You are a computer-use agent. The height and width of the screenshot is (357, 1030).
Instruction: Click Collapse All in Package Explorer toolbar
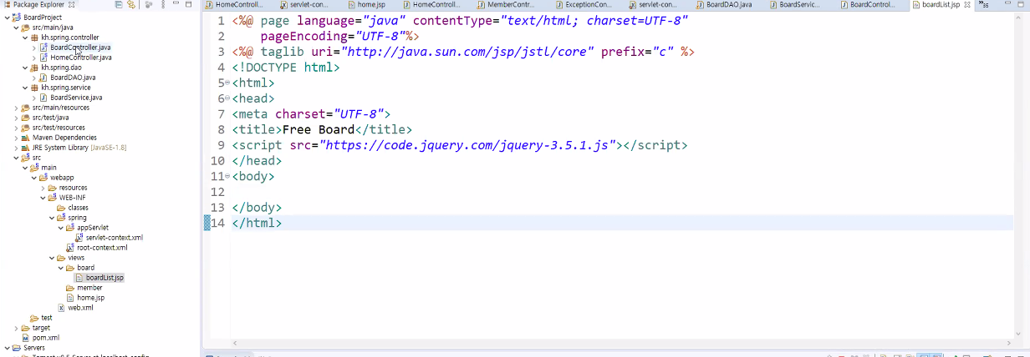119,5
